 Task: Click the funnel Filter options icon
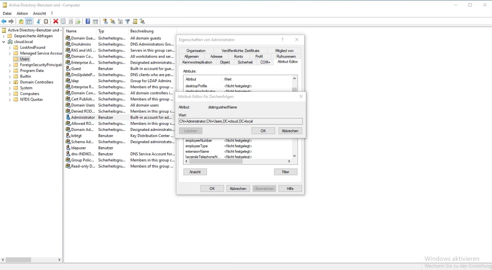tap(127, 21)
